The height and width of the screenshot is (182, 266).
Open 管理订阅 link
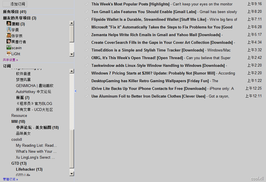[10, 179]
